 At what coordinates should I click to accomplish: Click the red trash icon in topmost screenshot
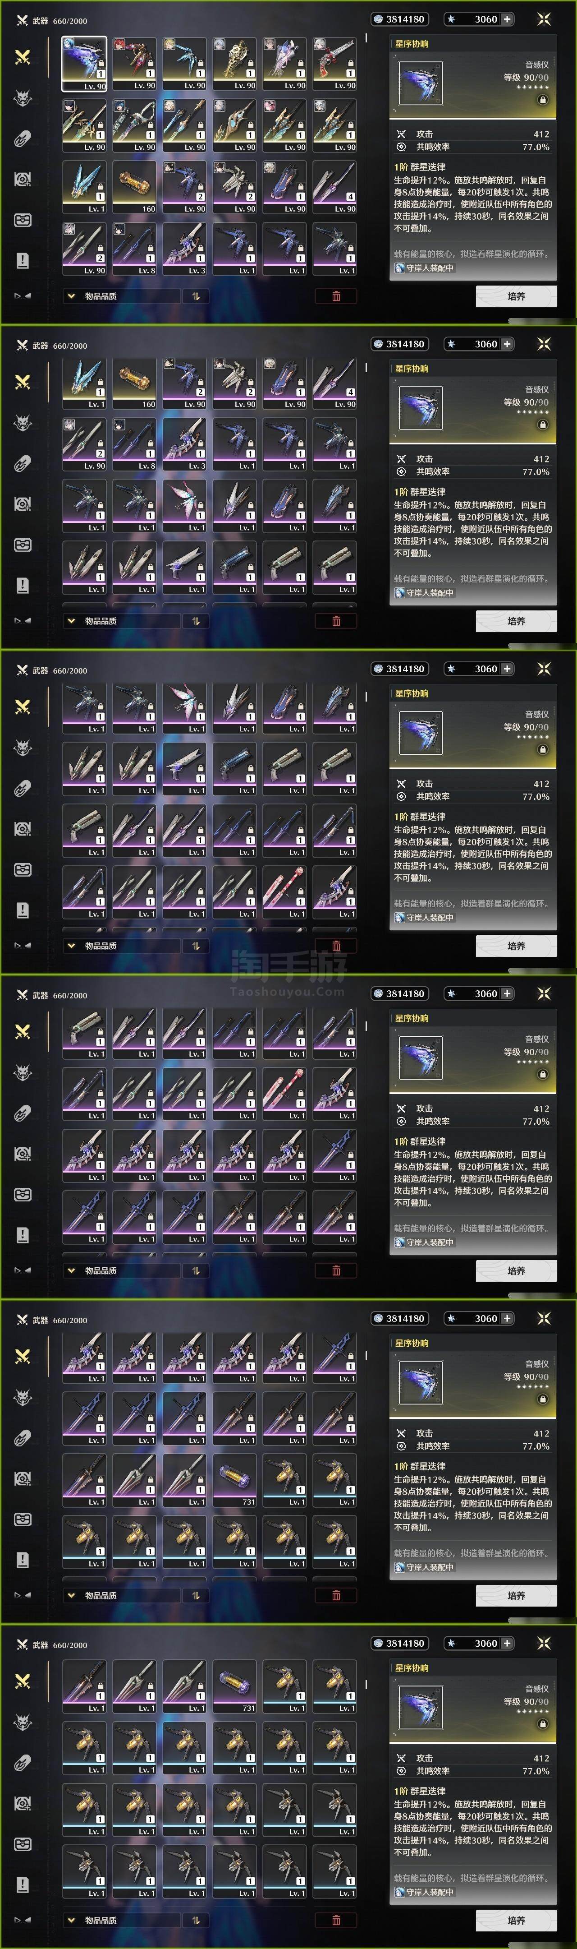coord(336,296)
